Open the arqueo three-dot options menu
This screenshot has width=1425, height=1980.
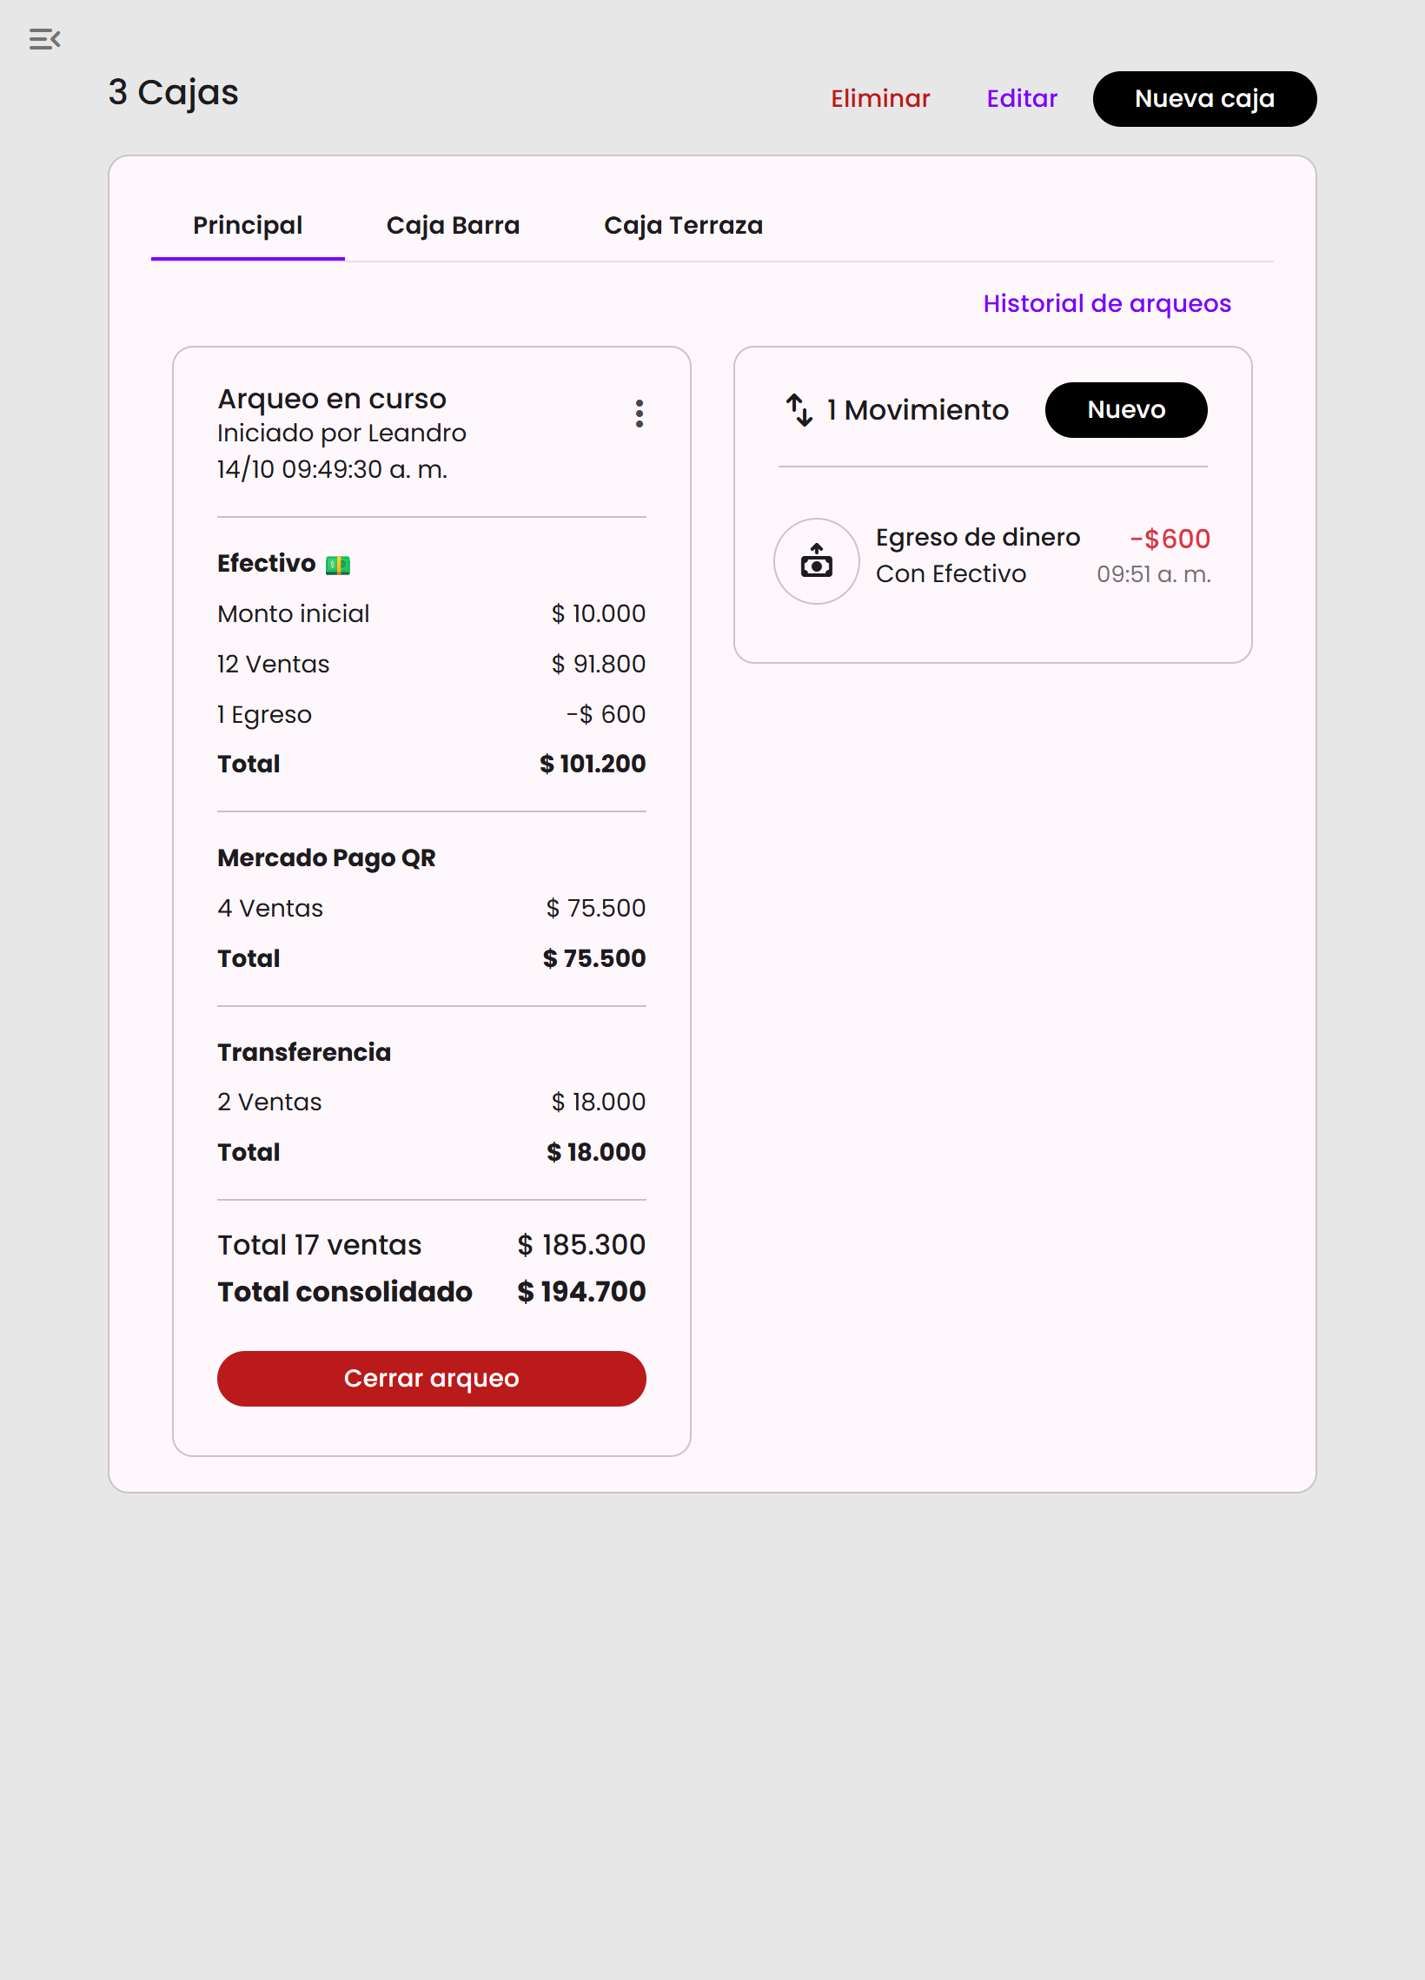(640, 414)
